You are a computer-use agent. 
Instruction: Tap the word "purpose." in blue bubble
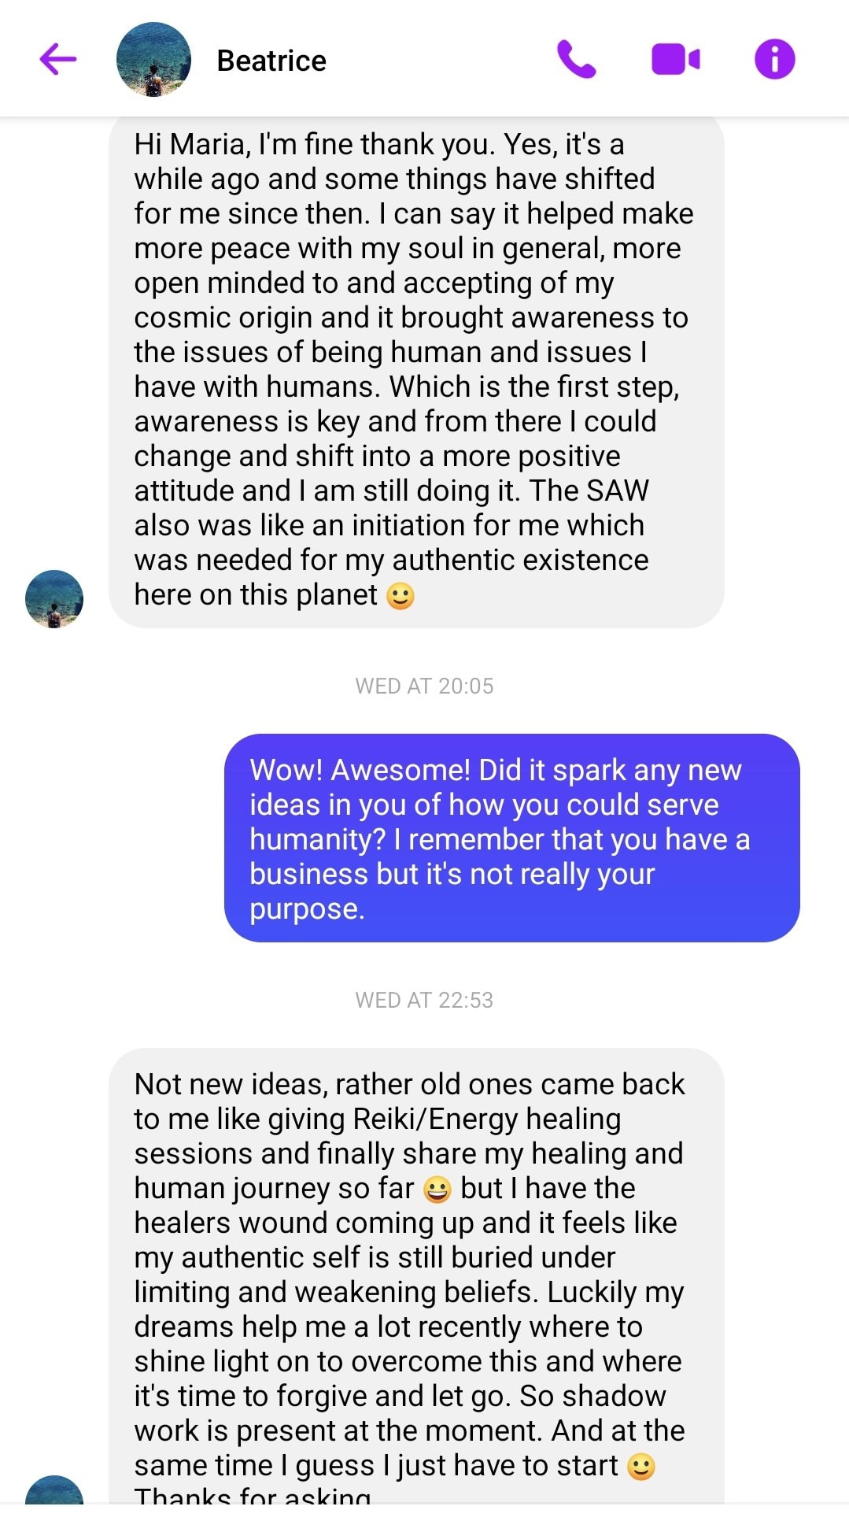pyautogui.click(x=307, y=909)
